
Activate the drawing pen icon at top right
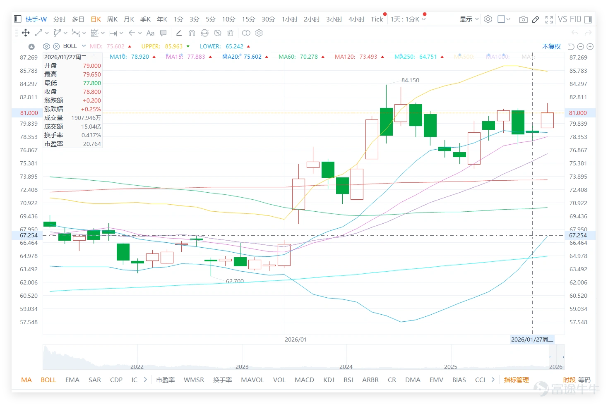click(536, 19)
